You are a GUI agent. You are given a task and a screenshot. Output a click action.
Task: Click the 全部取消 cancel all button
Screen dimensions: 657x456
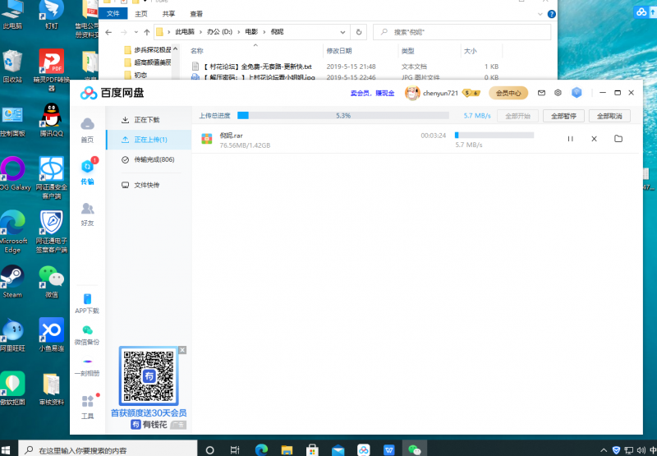pyautogui.click(x=609, y=116)
